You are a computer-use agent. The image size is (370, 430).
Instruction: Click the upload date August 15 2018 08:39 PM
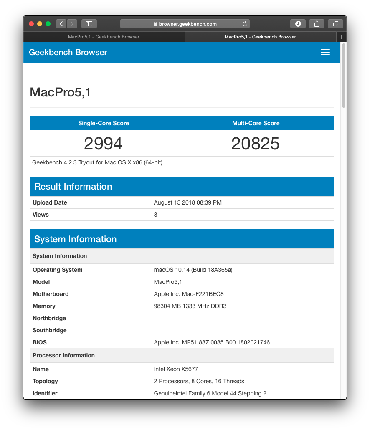coord(188,202)
